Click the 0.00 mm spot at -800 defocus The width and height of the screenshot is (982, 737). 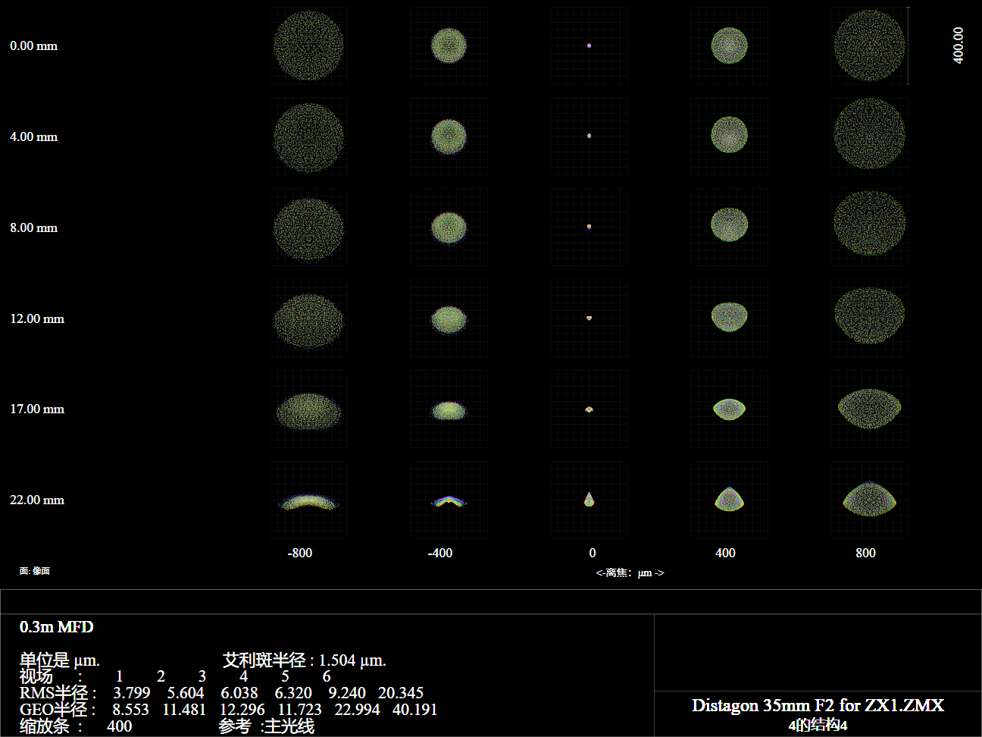[x=308, y=45]
